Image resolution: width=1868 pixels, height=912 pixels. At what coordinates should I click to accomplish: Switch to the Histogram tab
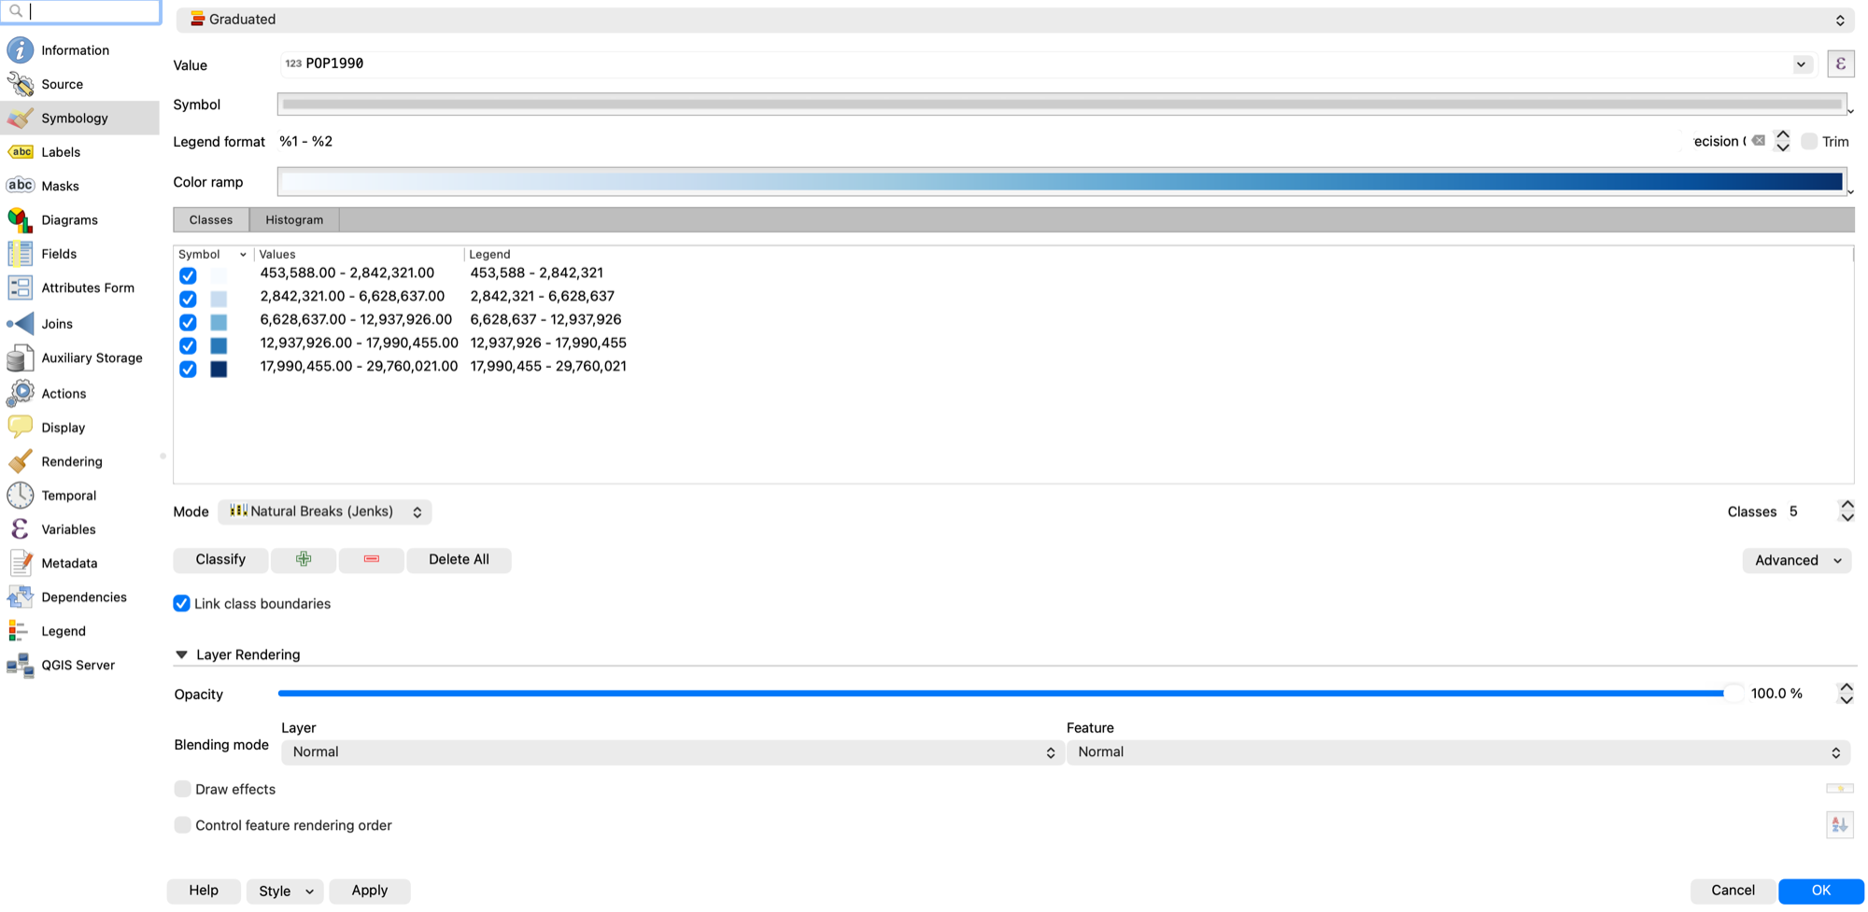[x=294, y=220]
